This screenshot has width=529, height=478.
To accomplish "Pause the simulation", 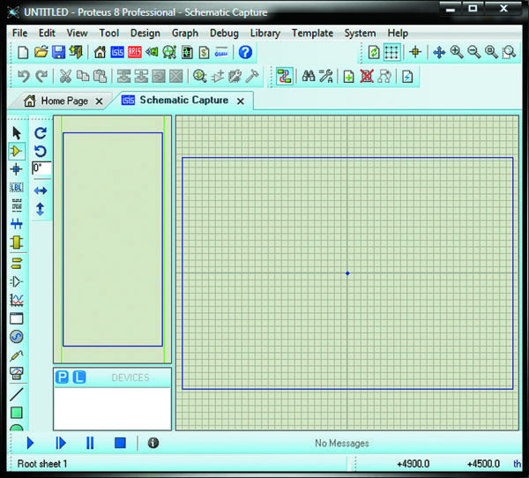I will click(x=90, y=443).
